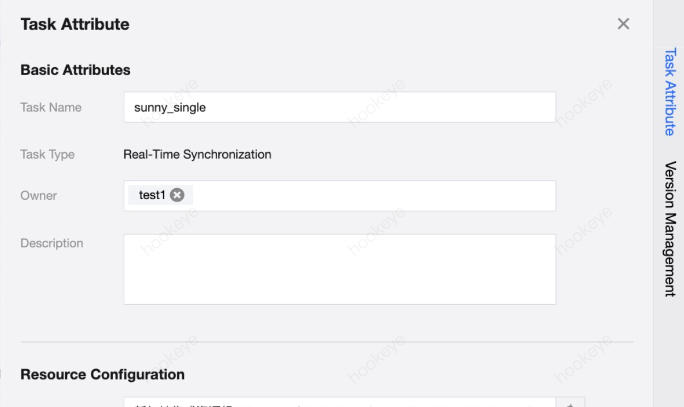The image size is (684, 407).
Task: Click the Owner label
Action: (x=39, y=195)
